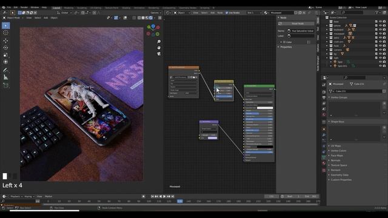Select the 3D Cursor tool
This screenshot has height=218, width=388.
5,33
